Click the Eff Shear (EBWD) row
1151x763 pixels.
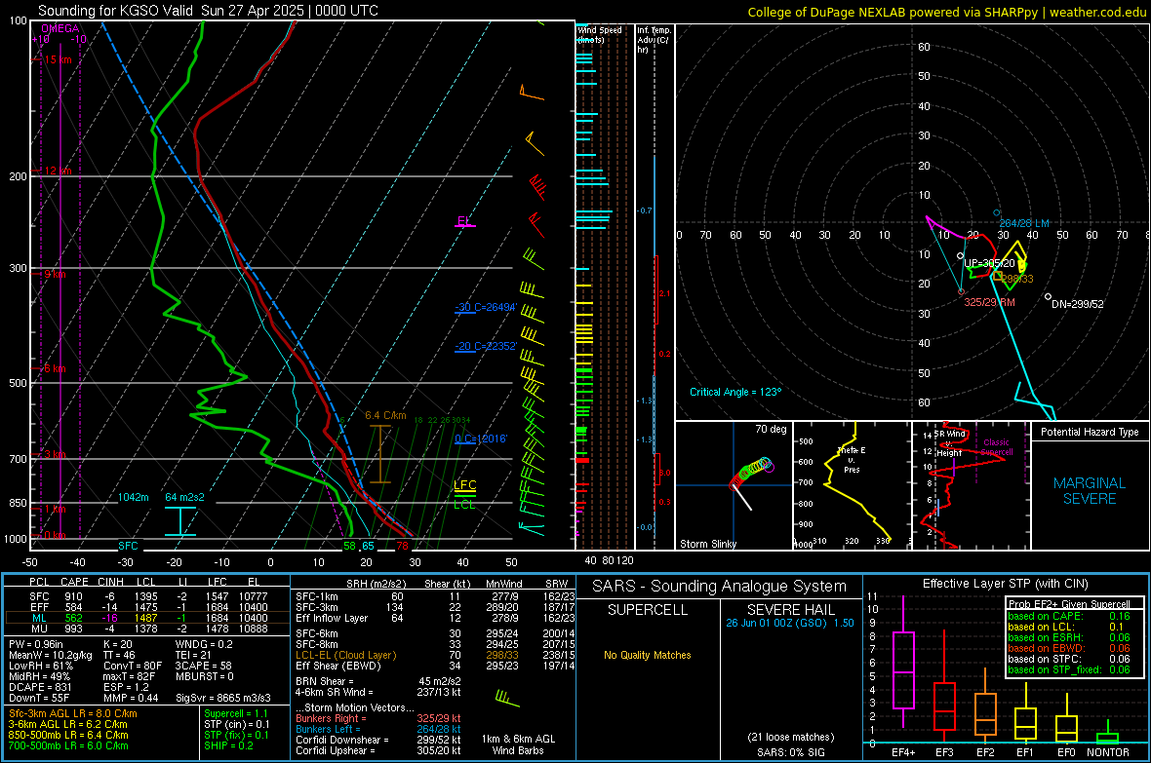(435, 666)
